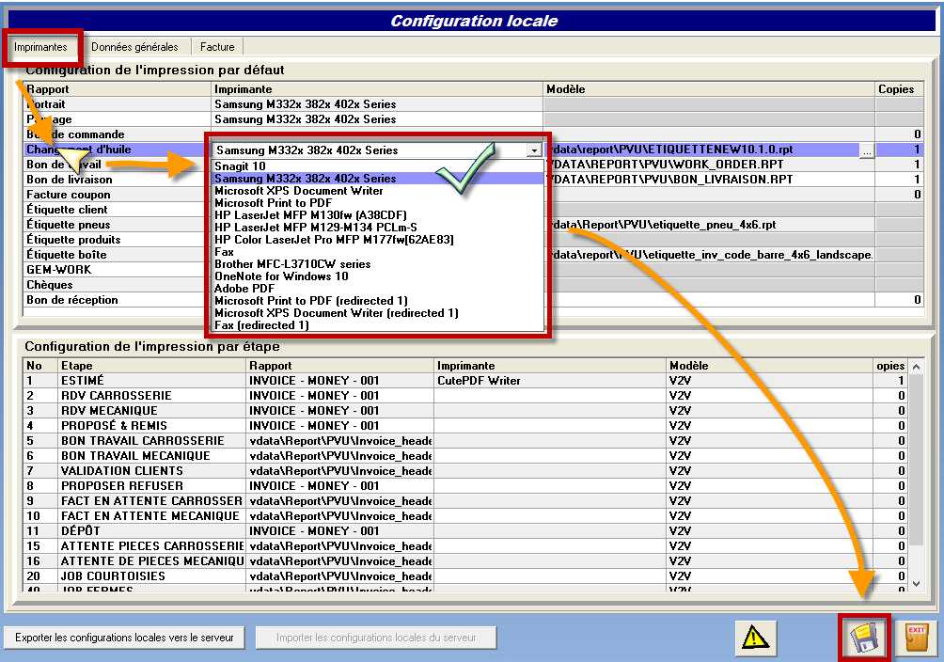944x662 pixels.
Task: Select the BON TRAVAIL CARROSSERIE step row
Action: click(465, 441)
